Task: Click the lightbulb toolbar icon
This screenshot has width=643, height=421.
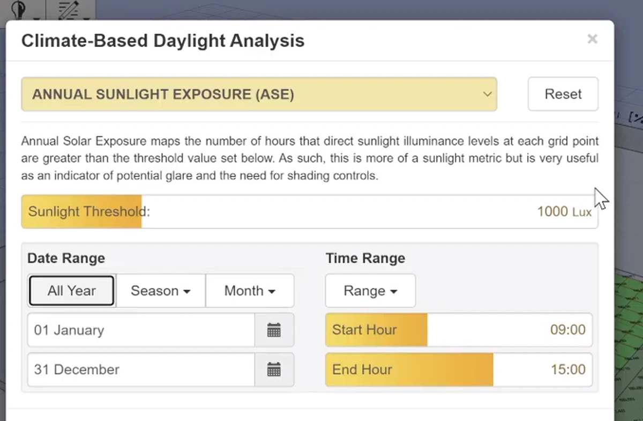Action: click(19, 8)
